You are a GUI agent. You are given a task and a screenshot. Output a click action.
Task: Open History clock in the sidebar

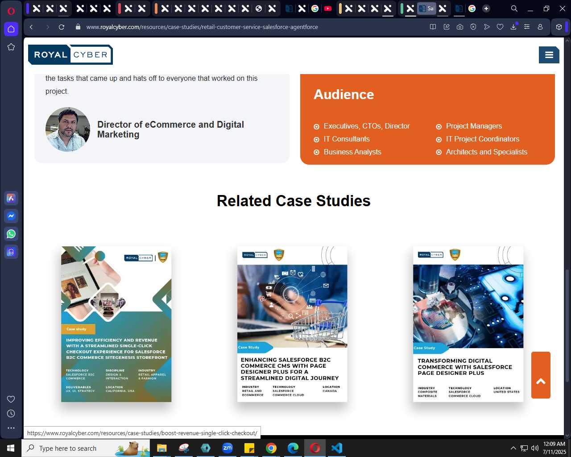click(x=11, y=413)
